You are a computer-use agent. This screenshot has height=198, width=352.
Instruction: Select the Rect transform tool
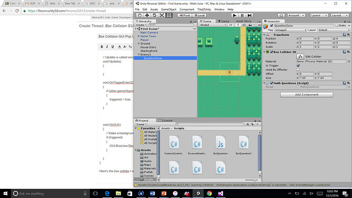pos(169,15)
